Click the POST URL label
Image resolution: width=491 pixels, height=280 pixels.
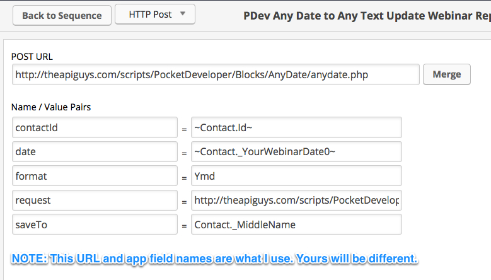[x=32, y=57]
